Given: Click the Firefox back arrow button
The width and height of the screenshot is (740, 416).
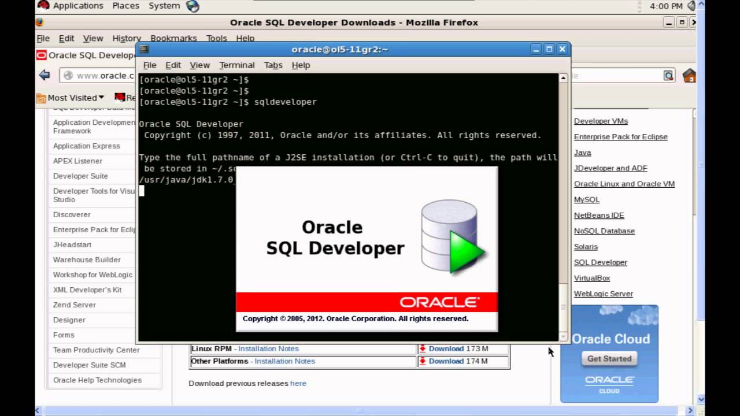Looking at the screenshot, I should point(45,75).
